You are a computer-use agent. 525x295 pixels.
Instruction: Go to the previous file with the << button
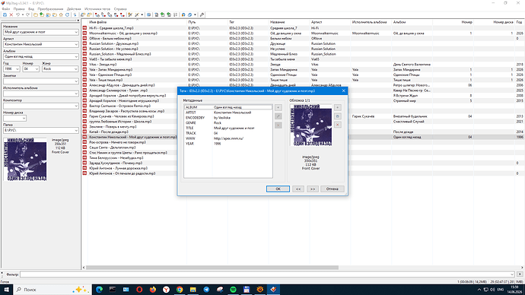(298, 189)
